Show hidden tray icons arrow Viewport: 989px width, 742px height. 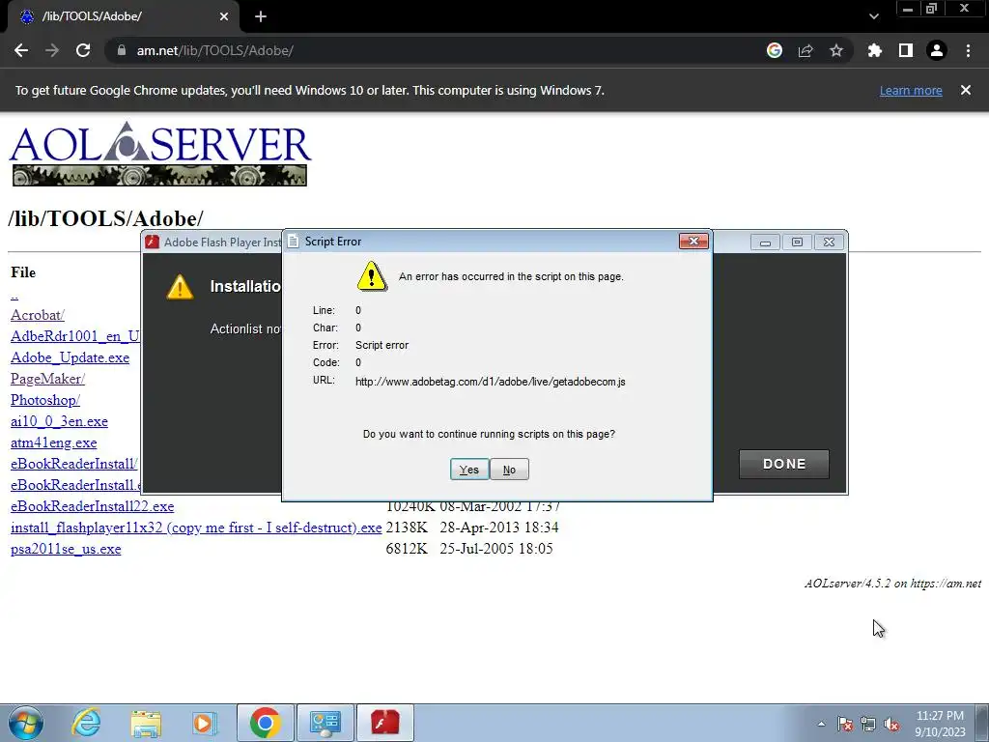point(821,724)
